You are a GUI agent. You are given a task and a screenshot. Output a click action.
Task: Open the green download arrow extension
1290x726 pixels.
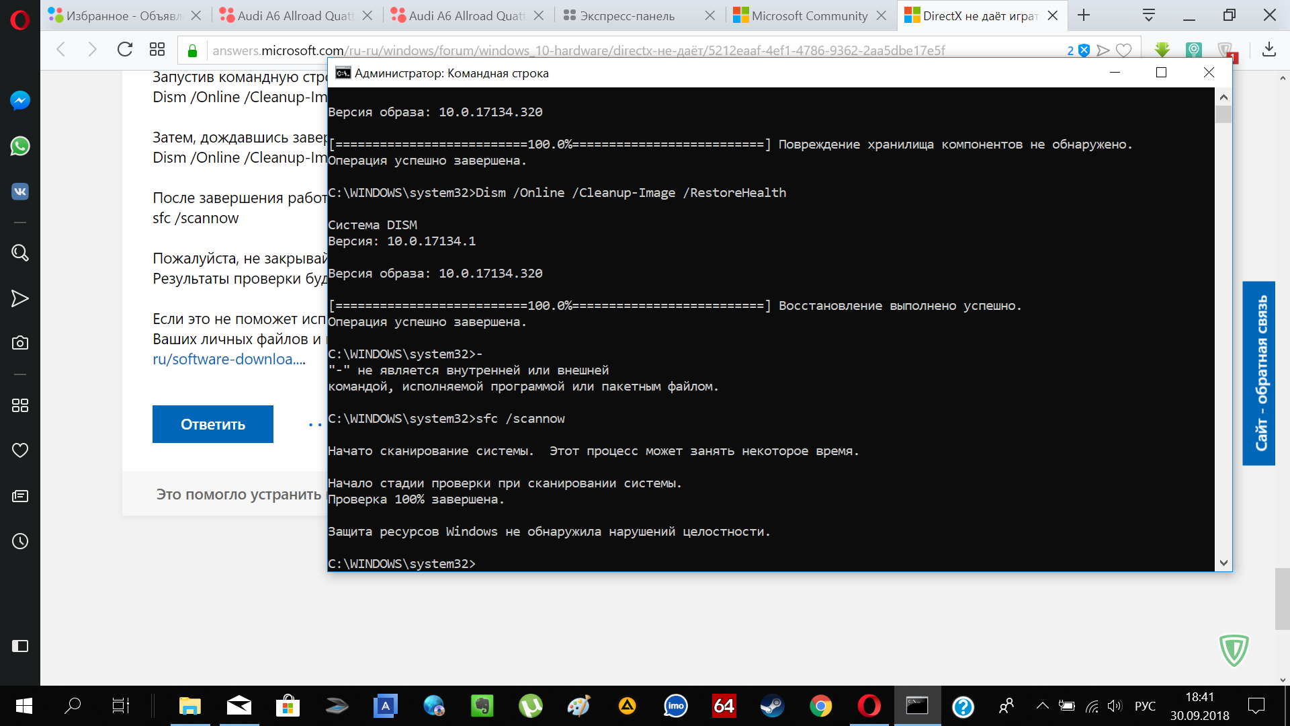click(1162, 50)
